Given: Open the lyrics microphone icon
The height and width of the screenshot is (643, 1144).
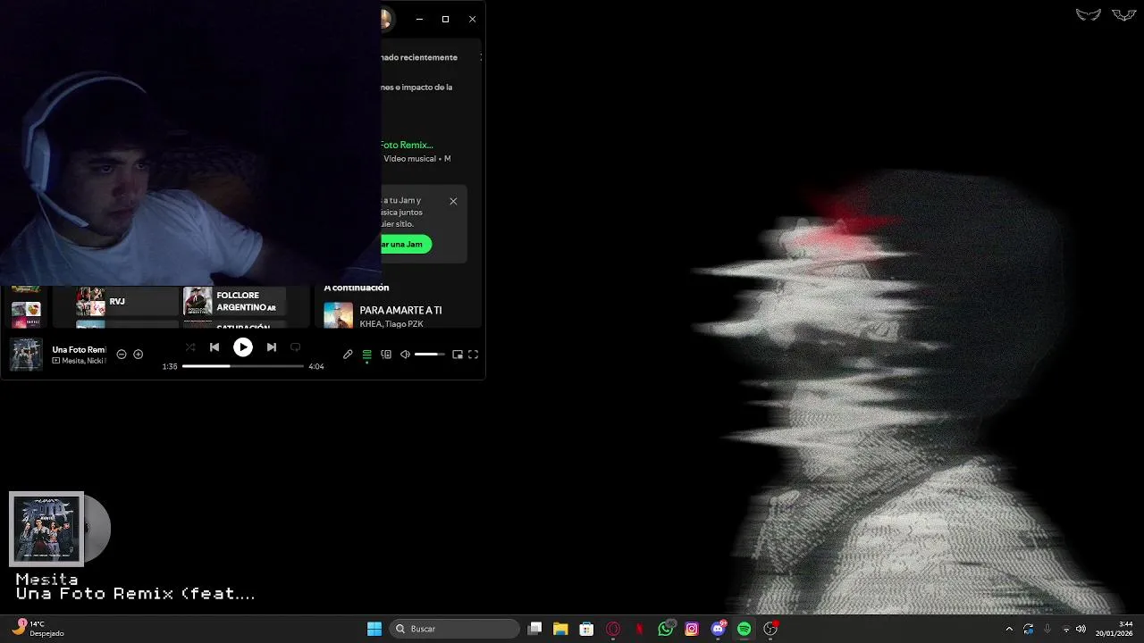Looking at the screenshot, I should pyautogui.click(x=348, y=355).
